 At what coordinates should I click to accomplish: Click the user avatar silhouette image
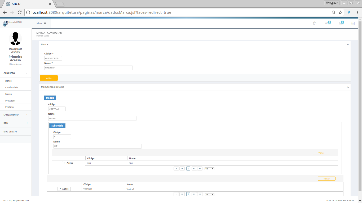(15, 39)
